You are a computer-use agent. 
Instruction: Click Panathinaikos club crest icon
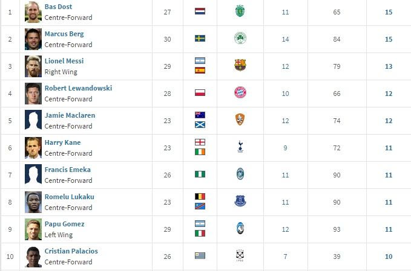(x=240, y=39)
